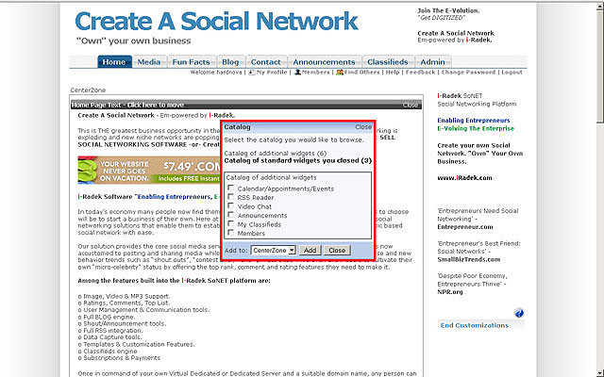Image resolution: width=604 pixels, height=377 pixels.
Task: Click the blue help icon above End Customizations
Action: pos(519,313)
